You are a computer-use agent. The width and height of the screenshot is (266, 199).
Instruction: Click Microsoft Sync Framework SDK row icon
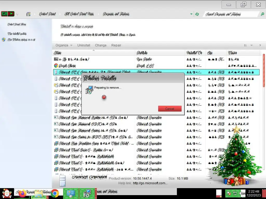(x=56, y=124)
